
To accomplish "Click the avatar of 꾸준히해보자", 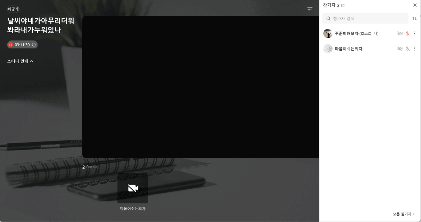I will [328, 34].
